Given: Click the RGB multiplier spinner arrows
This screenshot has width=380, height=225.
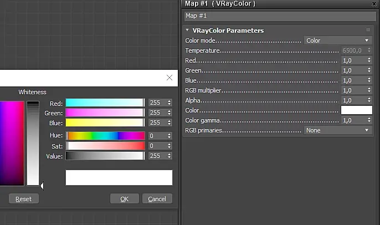Looking at the screenshot, I should click(369, 90).
